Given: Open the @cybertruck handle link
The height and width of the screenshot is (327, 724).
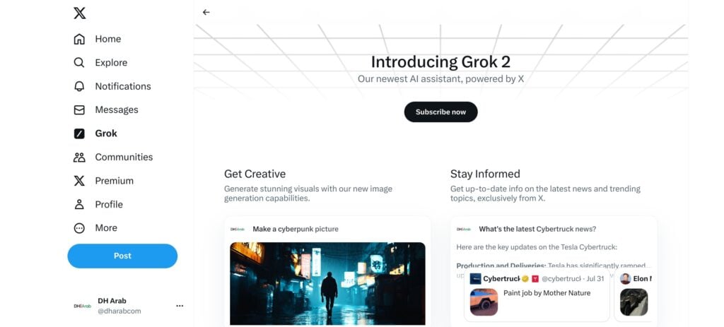Looking at the screenshot, I should click(x=561, y=278).
